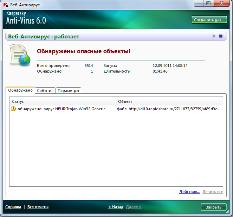The width and height of the screenshot is (233, 217).
Task: Click the yellow warning icon in detected row
Action: 13,109
